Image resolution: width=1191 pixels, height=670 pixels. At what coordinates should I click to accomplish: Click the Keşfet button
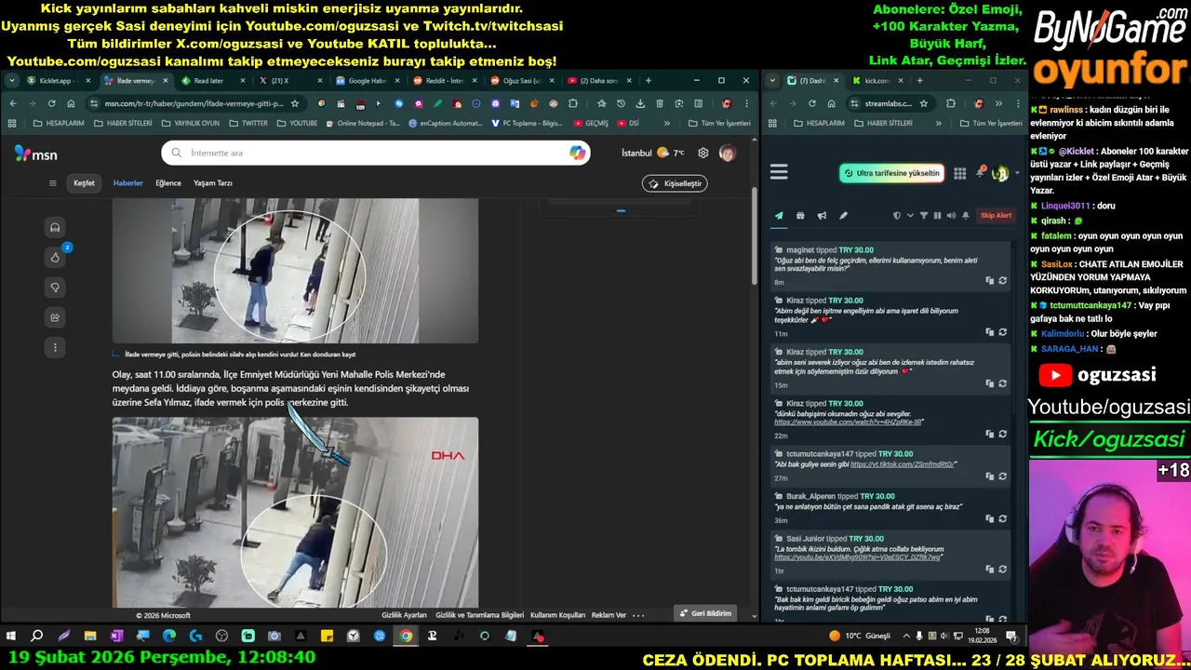pyautogui.click(x=84, y=183)
